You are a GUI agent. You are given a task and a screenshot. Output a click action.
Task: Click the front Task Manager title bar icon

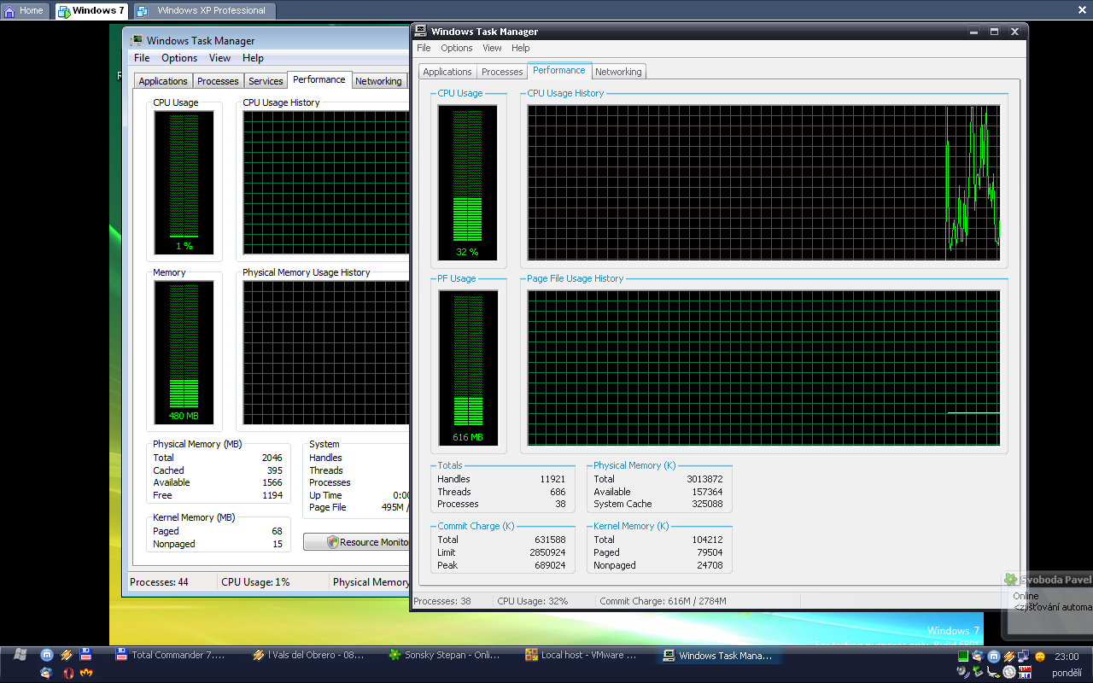point(420,31)
